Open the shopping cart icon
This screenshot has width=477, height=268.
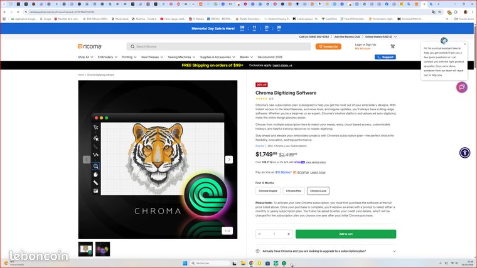tap(393, 46)
